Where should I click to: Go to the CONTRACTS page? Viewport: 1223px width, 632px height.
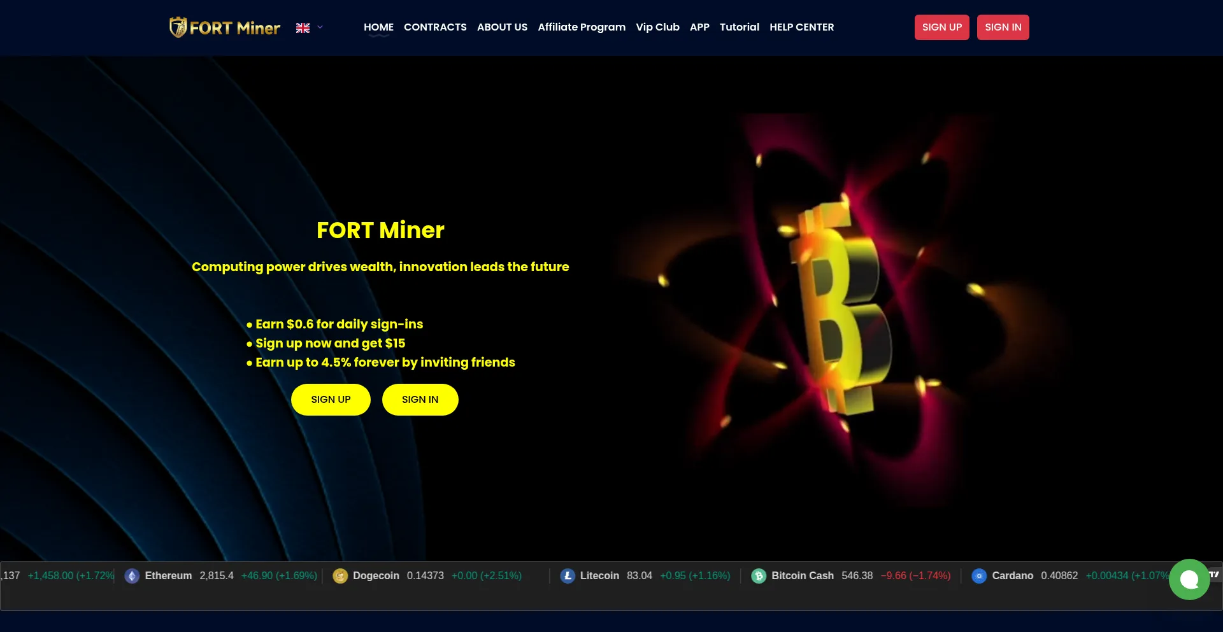pos(435,27)
